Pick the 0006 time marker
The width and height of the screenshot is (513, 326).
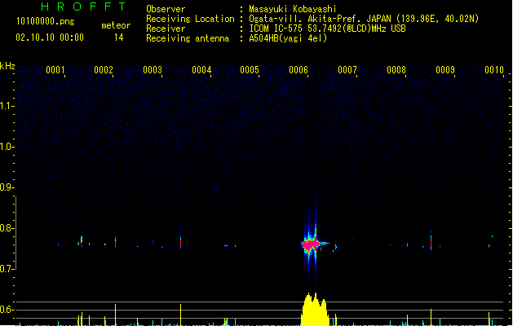[299, 70]
